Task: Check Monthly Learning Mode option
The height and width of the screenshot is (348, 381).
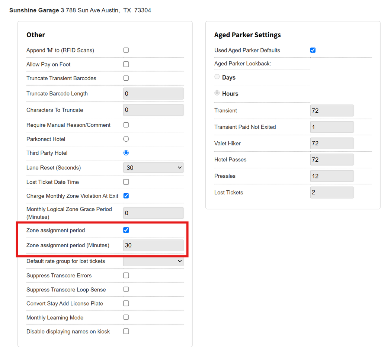Action: tap(126, 318)
